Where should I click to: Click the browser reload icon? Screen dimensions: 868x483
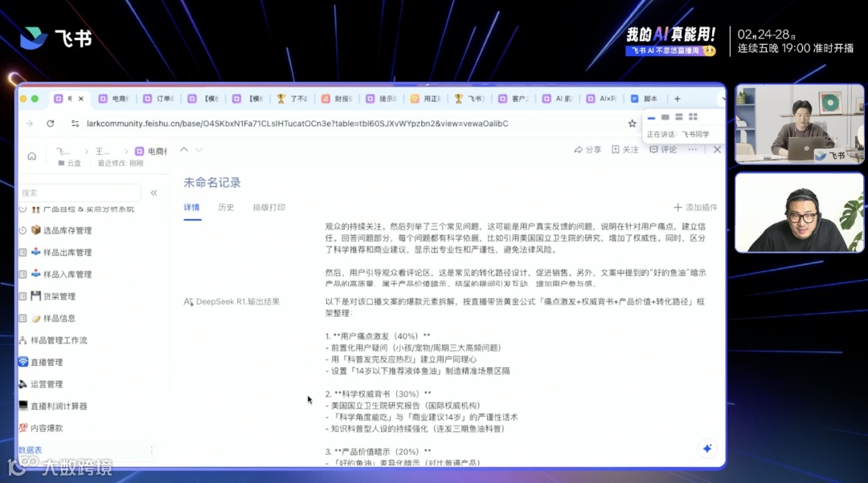[x=51, y=124]
